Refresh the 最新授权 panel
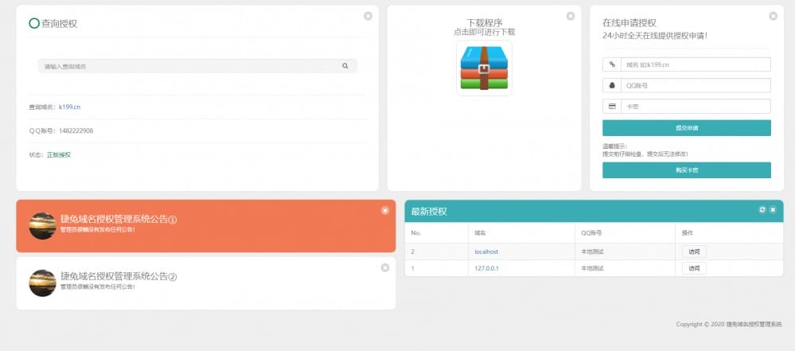 pos(762,209)
